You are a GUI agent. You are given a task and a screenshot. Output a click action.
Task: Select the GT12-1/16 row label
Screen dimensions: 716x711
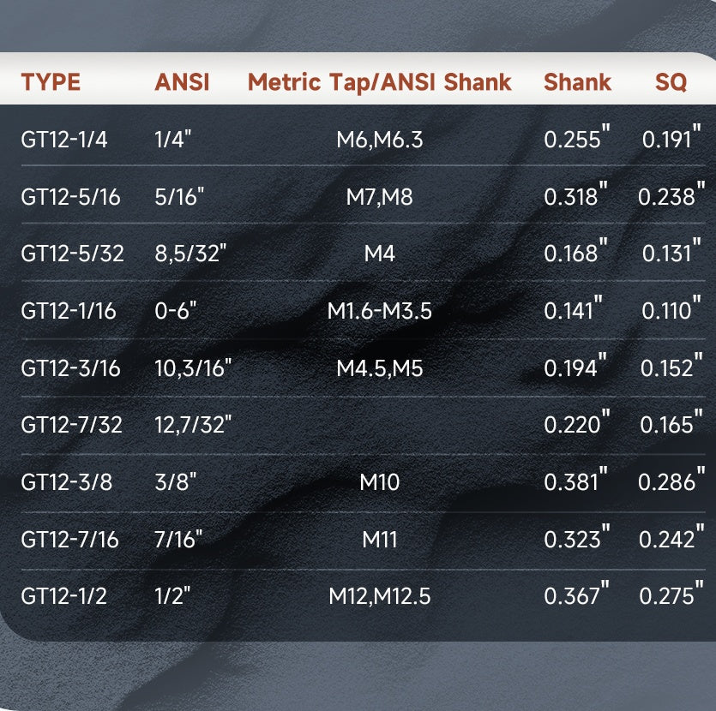(70, 311)
